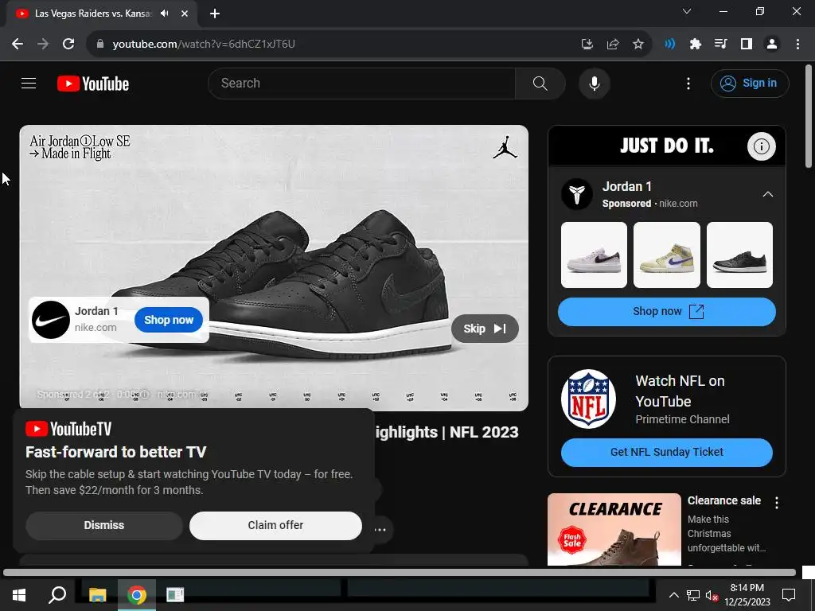Click the horizontal scrollbar
This screenshot has height=611, width=815.
tap(400, 573)
